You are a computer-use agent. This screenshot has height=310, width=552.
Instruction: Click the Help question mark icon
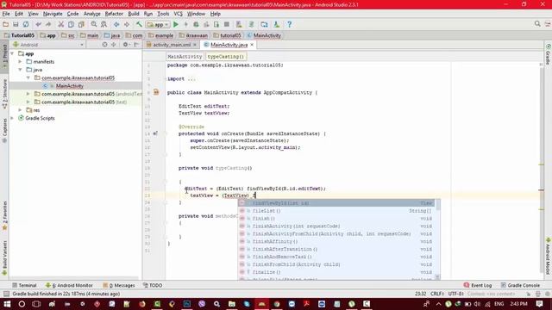[x=290, y=24]
